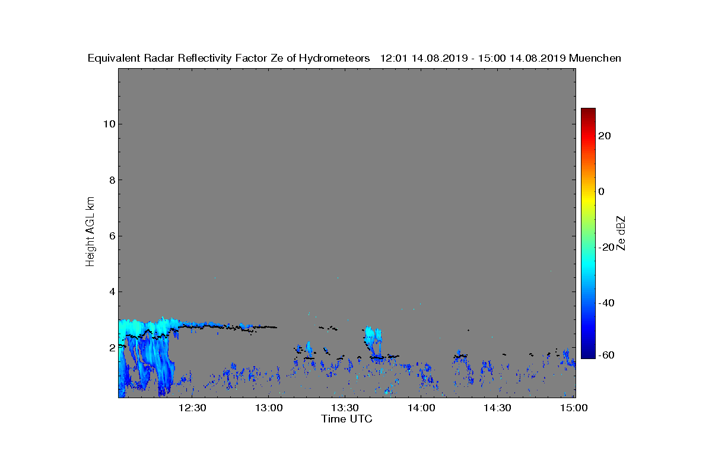Click the Time UTC axis title

point(347,419)
